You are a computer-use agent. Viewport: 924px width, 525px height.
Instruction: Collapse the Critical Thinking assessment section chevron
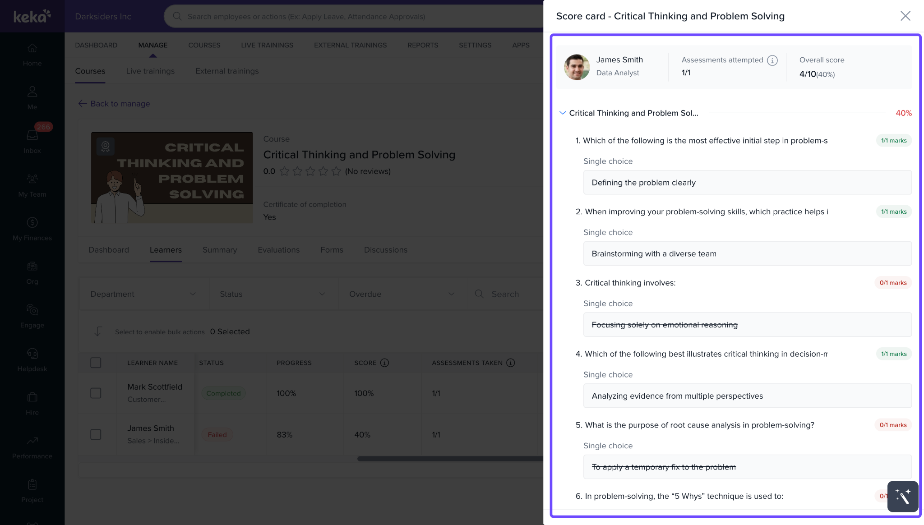pos(562,113)
